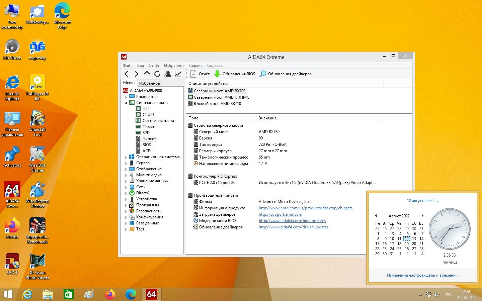Switch to the Избранное tab
Viewport: 482px width, 301px height.
point(149,83)
